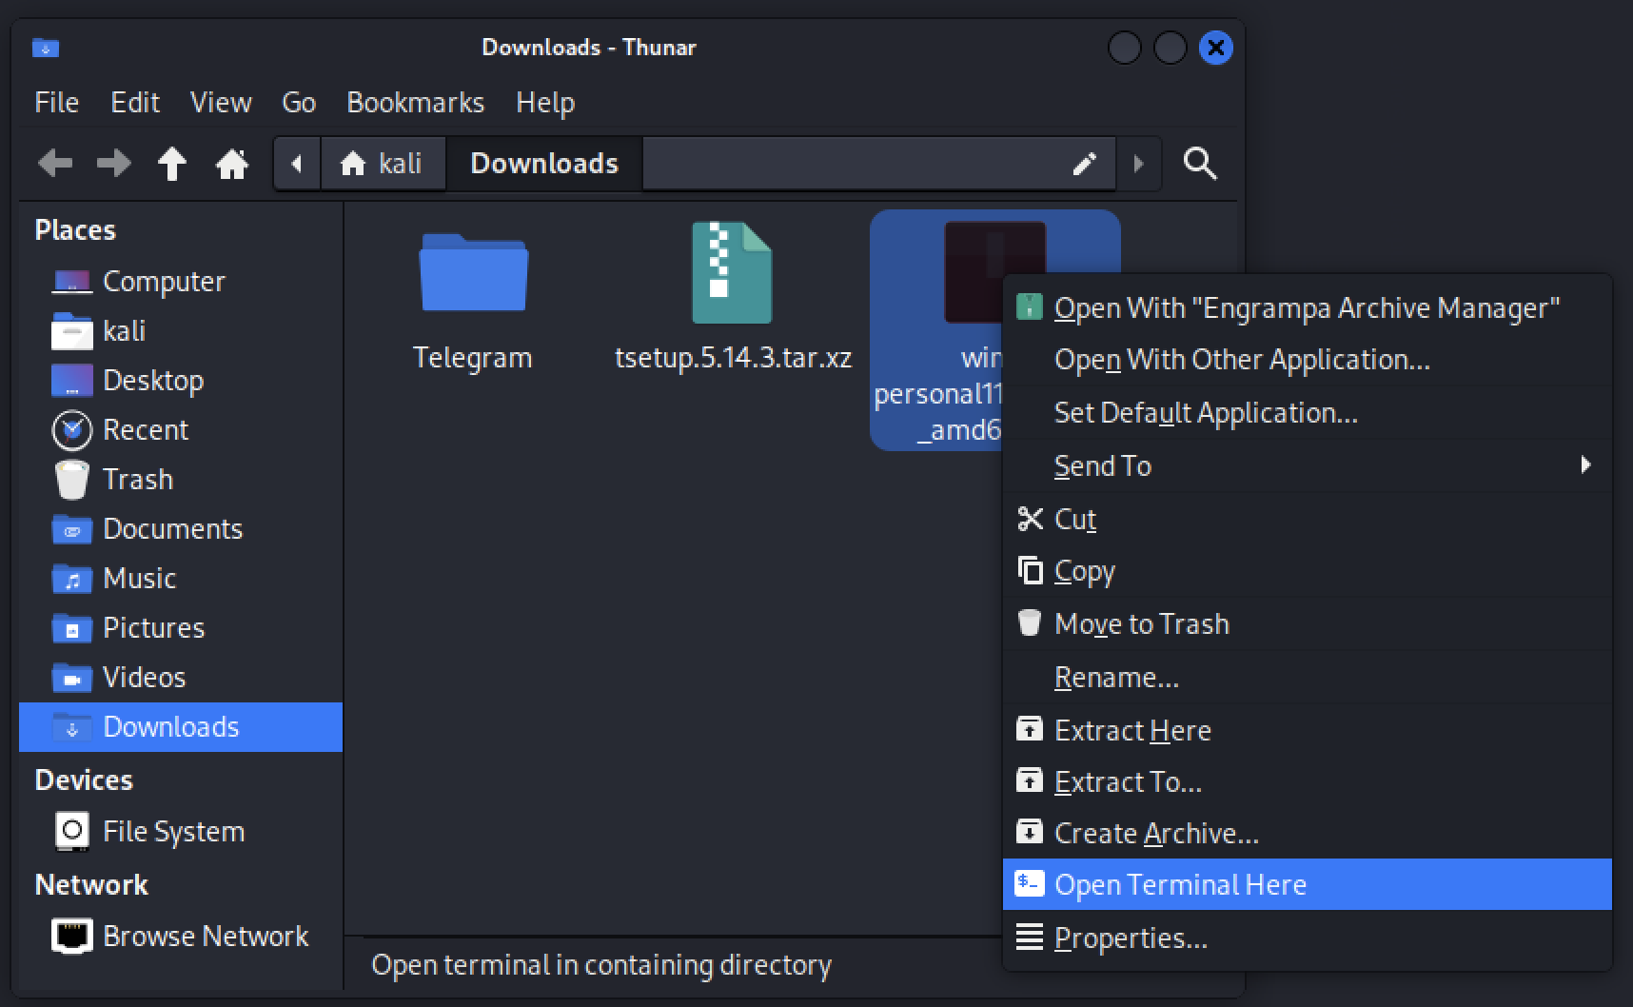Open the Edit menu
The image size is (1633, 1007).
[x=135, y=103]
